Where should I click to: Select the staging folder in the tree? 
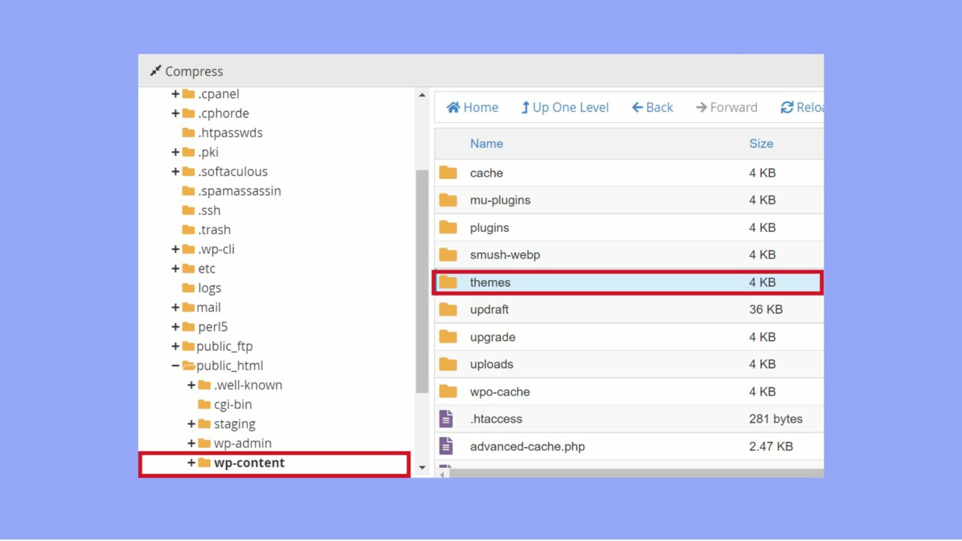point(235,423)
